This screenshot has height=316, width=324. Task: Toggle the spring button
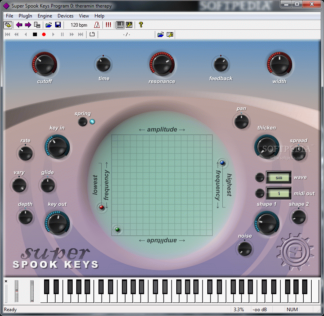coord(83,122)
